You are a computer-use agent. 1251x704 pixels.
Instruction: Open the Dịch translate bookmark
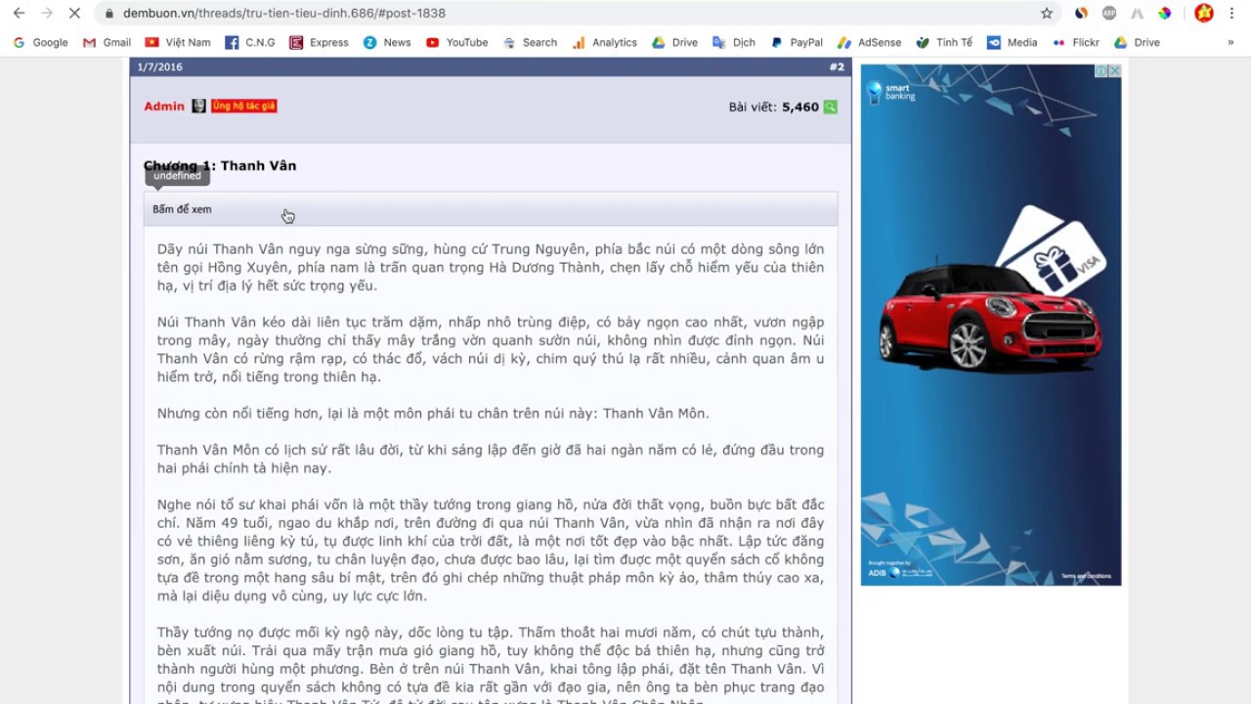(x=734, y=43)
